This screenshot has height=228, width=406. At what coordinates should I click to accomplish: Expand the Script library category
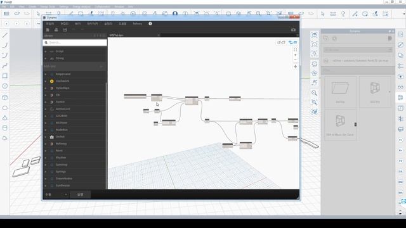46,51
